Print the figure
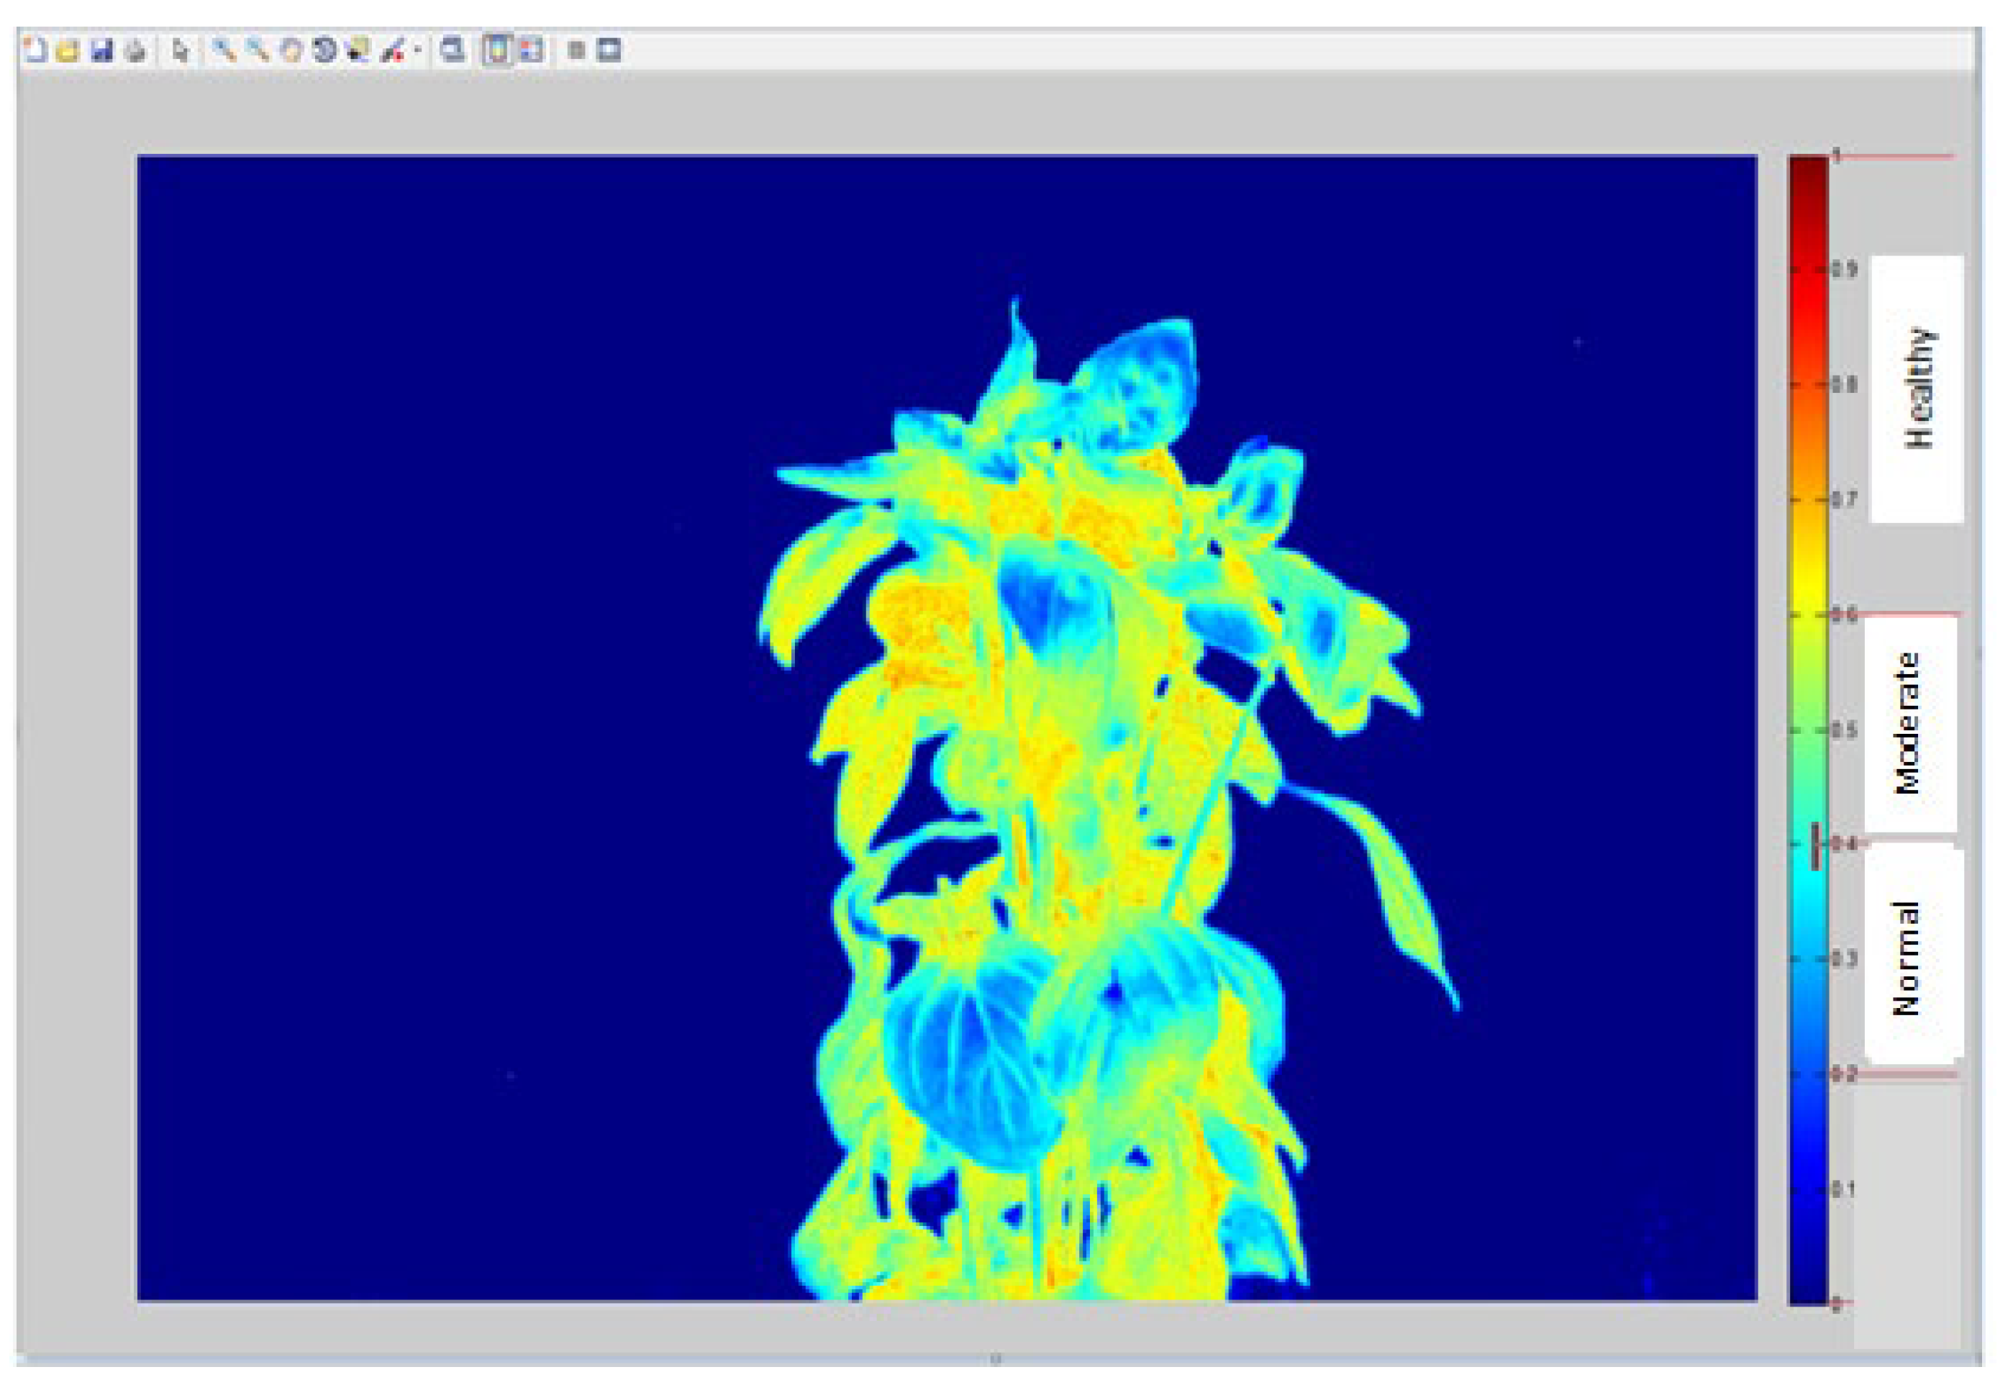This screenshot has width=2013, height=1385. tap(135, 50)
